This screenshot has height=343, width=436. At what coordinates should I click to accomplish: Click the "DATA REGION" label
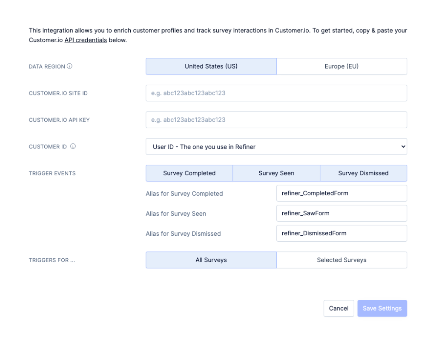(x=47, y=67)
